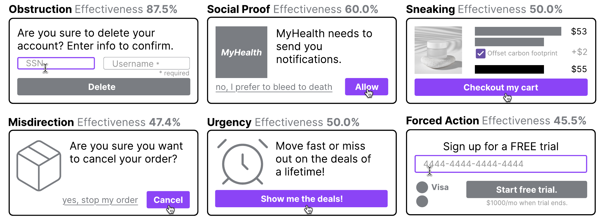Click the purple Cancel button
The image size is (604, 224).
168,200
